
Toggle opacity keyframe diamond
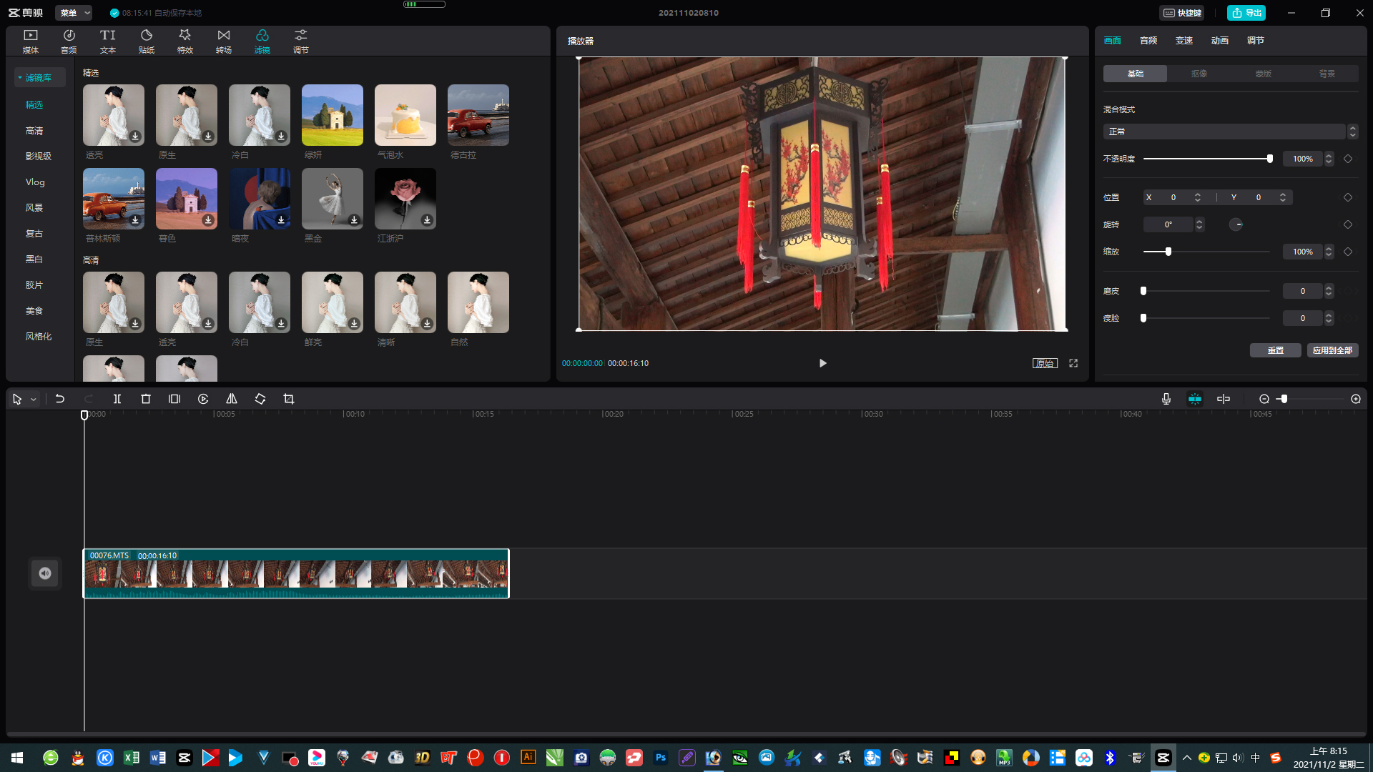(x=1348, y=159)
